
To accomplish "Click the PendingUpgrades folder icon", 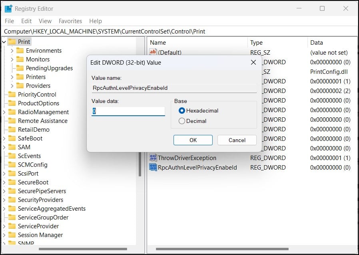I will [x=20, y=68].
